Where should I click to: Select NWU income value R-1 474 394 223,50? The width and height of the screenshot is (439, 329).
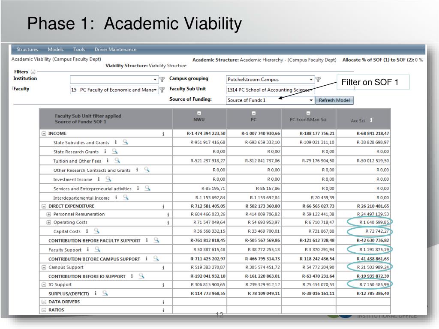click(x=206, y=134)
